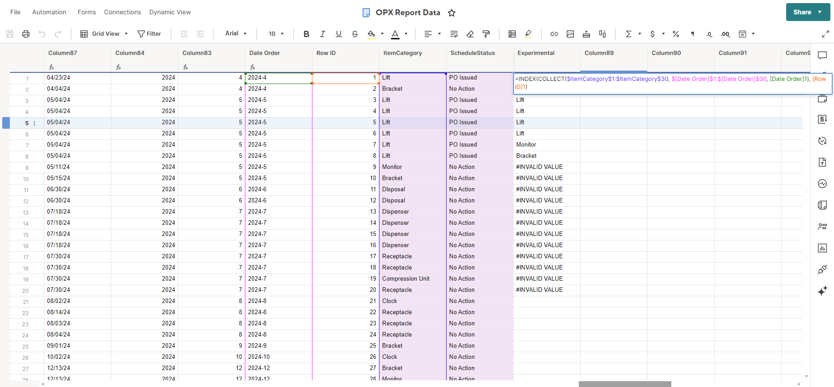834x387 pixels.
Task: Click the OPX Report Data sheet title
Action: coord(408,13)
